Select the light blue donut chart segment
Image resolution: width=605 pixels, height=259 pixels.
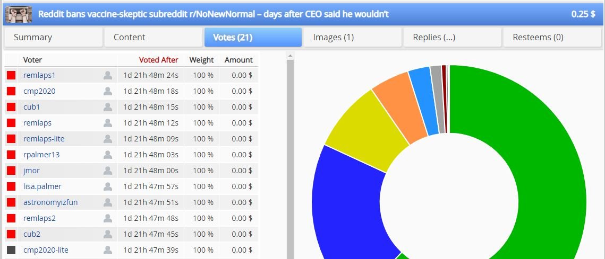[425, 101]
